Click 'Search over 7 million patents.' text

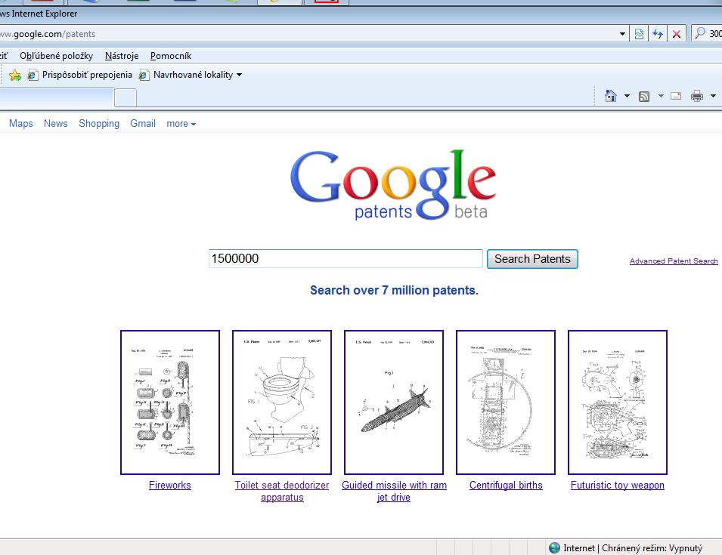point(394,290)
